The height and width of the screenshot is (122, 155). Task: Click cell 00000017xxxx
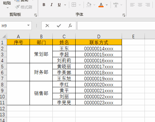99,66
